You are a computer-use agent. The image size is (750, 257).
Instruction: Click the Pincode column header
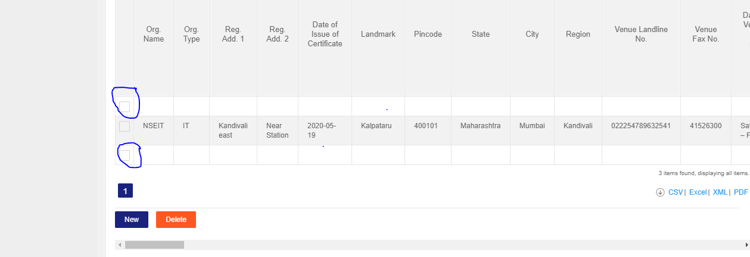428,34
